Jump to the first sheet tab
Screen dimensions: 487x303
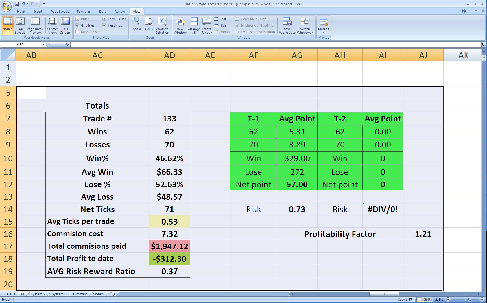[3, 294]
